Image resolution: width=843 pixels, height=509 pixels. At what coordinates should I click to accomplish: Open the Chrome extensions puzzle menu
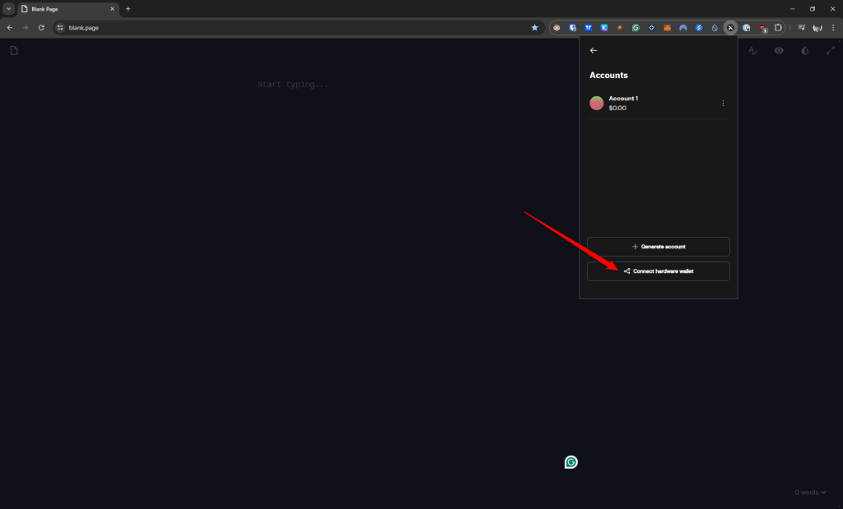click(x=778, y=27)
